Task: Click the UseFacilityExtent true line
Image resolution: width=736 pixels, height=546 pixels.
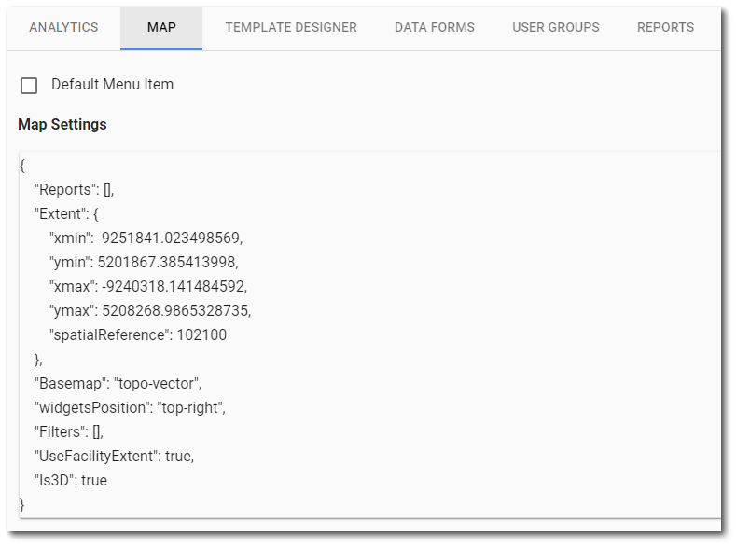Action: (x=115, y=457)
